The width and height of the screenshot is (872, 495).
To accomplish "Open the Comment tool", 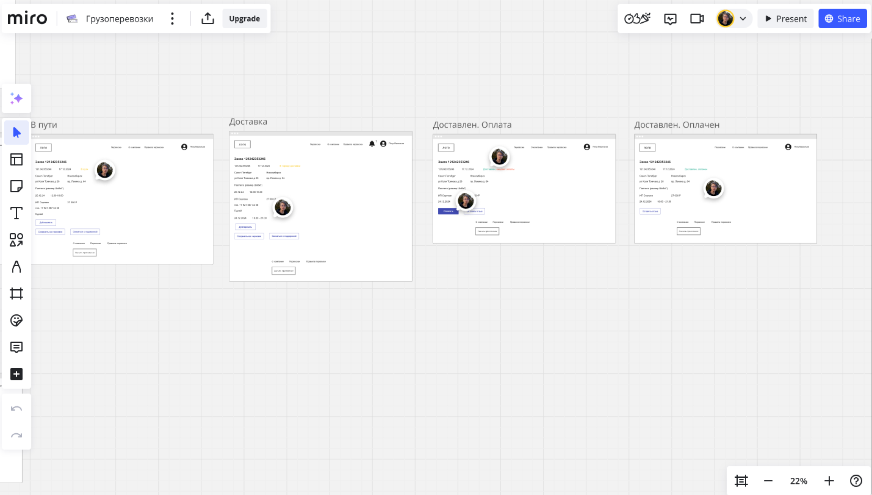I will tap(16, 347).
